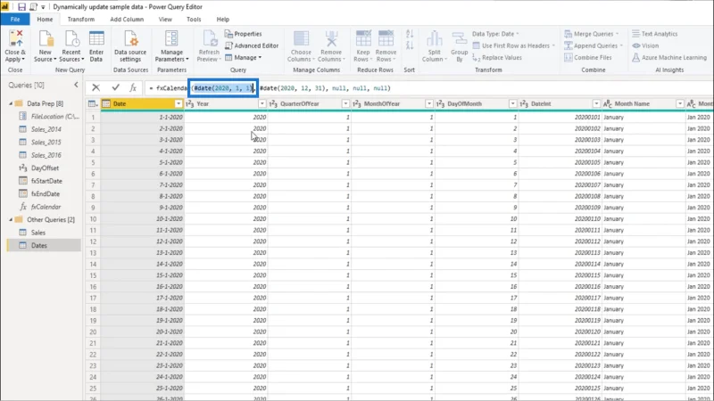Click the Recent Sources icon

coord(71,38)
